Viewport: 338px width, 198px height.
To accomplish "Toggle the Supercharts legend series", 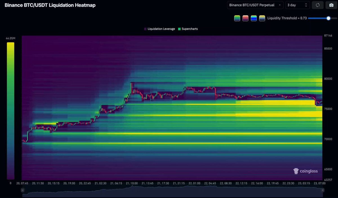I will pos(188,29).
